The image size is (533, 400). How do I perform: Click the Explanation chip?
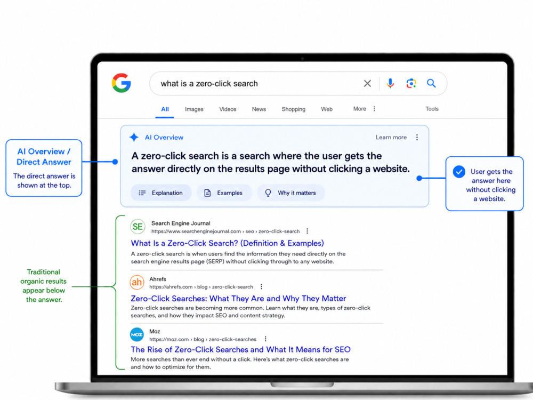point(161,193)
